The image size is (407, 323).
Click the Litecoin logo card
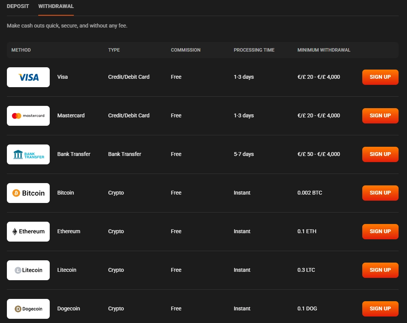pos(28,270)
